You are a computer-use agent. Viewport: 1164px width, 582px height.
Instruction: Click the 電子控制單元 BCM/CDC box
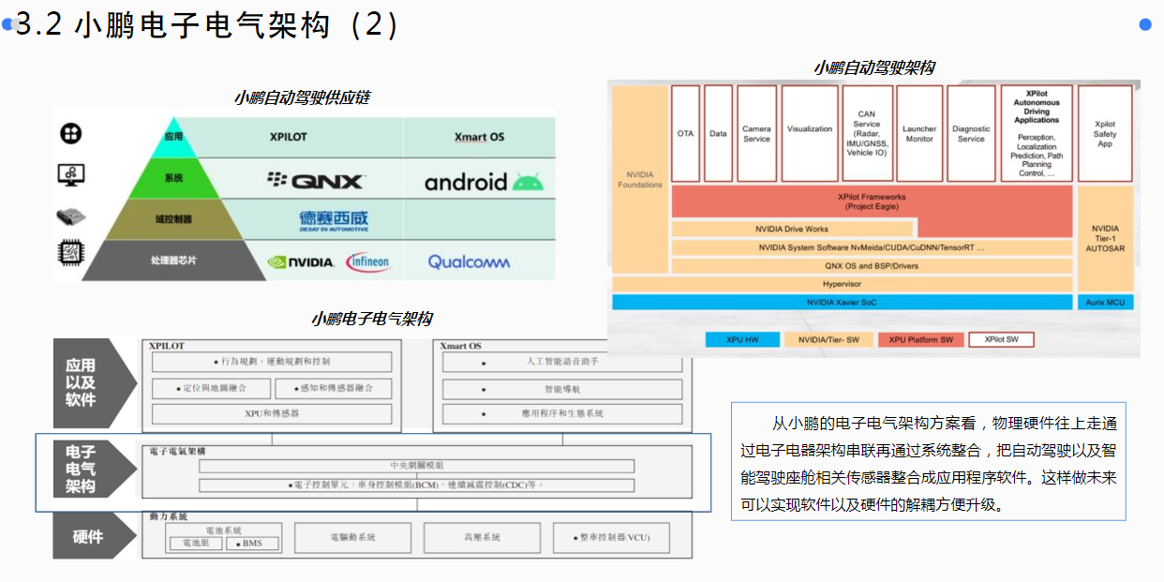[x=416, y=485]
